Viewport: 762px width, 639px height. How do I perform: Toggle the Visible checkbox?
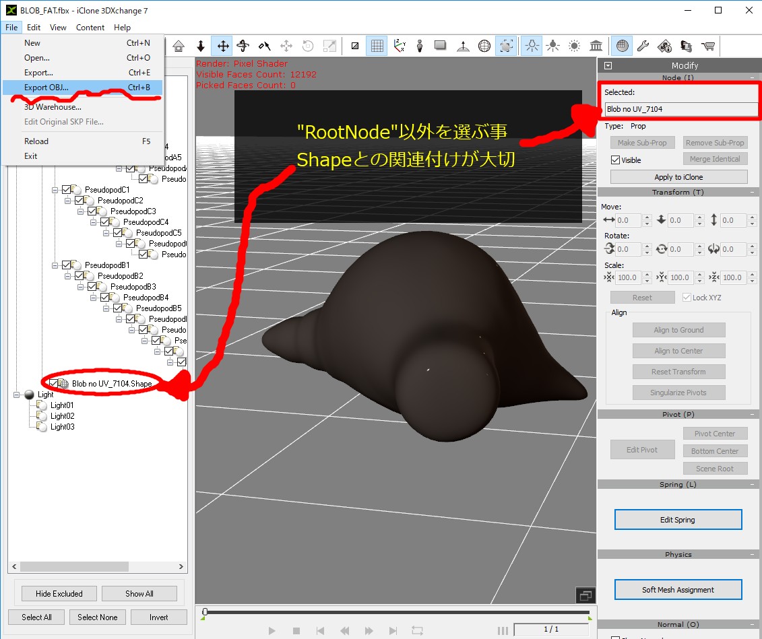(615, 160)
